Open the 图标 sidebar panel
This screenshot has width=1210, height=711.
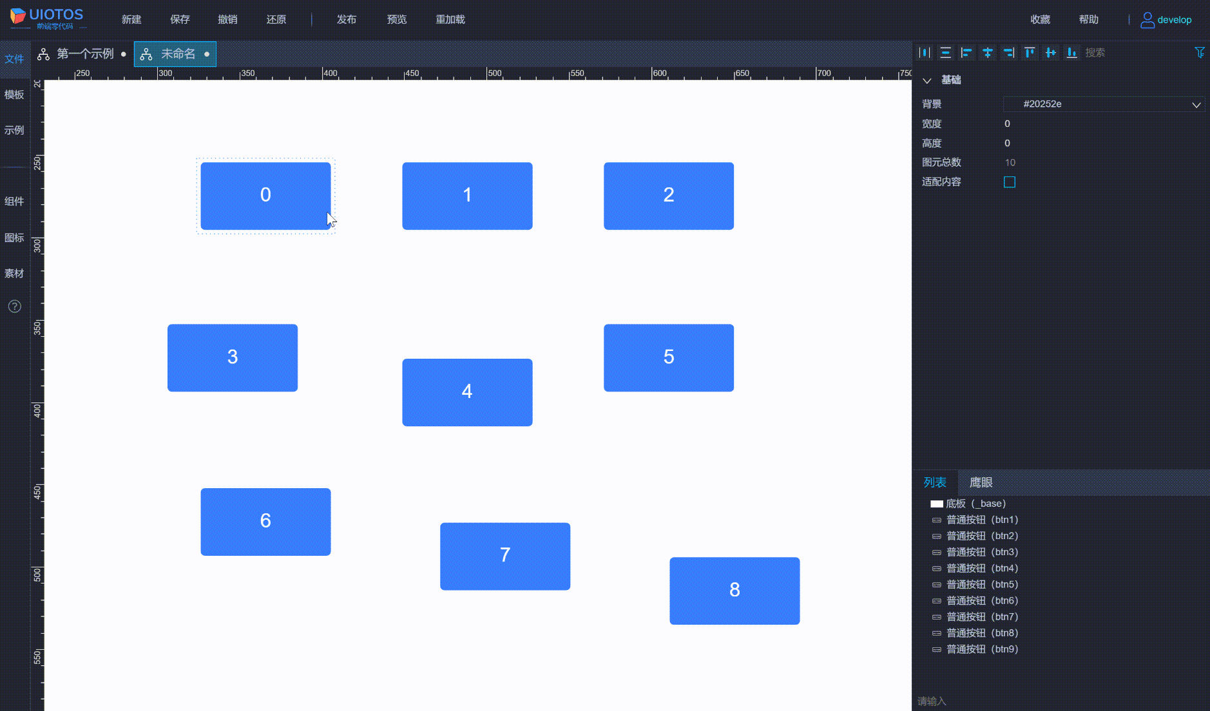(x=14, y=238)
